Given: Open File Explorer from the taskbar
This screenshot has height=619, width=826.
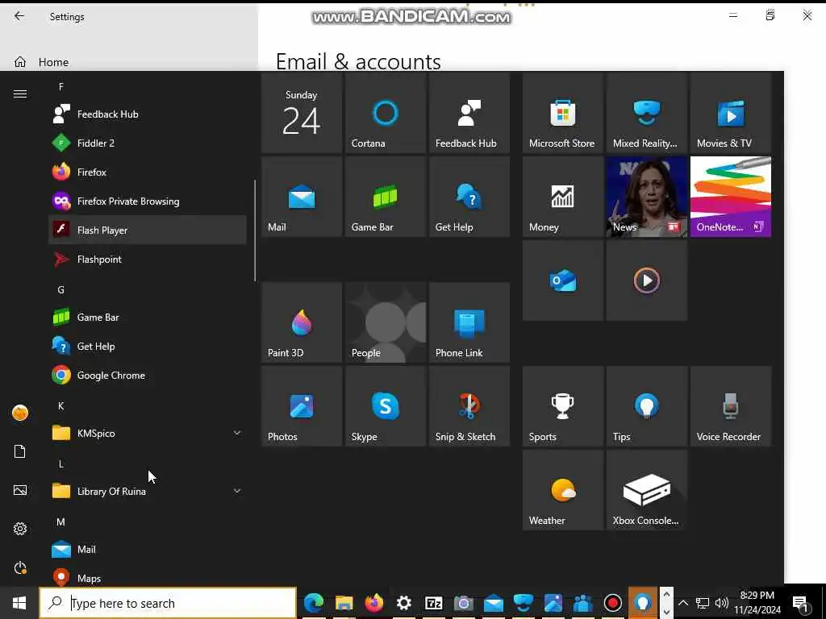Looking at the screenshot, I should click(344, 603).
